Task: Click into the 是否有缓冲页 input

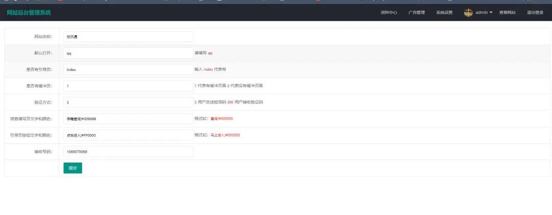Action: tap(128, 86)
